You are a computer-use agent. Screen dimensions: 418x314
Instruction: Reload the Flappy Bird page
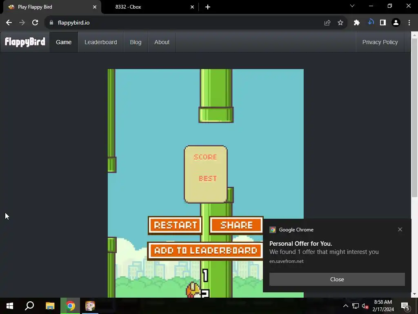pos(35,23)
